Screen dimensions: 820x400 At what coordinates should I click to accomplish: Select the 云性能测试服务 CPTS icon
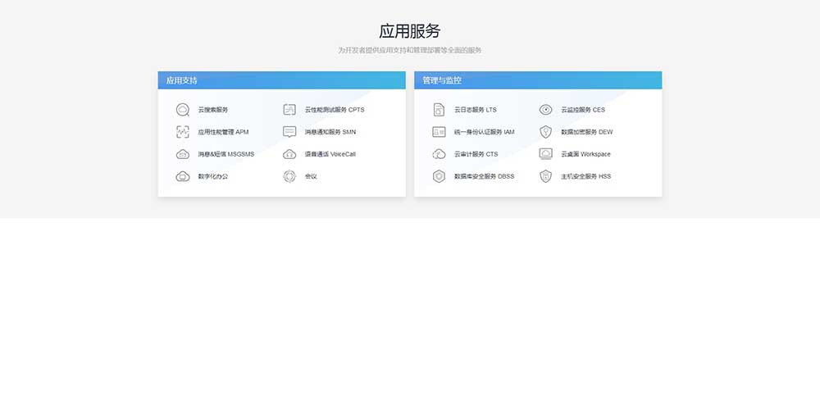click(289, 110)
